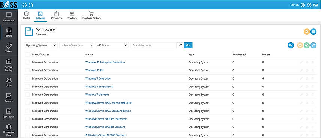Open Windows Server 2003, Standard Edition link

point(108,111)
